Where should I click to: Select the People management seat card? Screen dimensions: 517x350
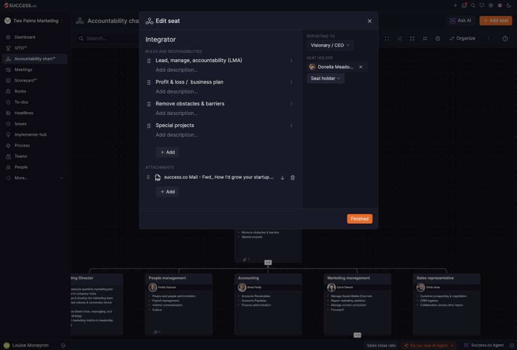click(179, 304)
